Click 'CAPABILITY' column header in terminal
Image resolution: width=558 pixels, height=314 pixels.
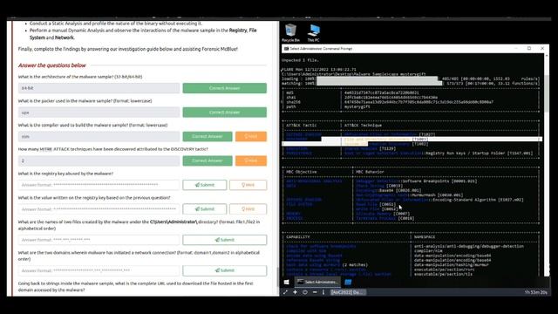coord(298,236)
